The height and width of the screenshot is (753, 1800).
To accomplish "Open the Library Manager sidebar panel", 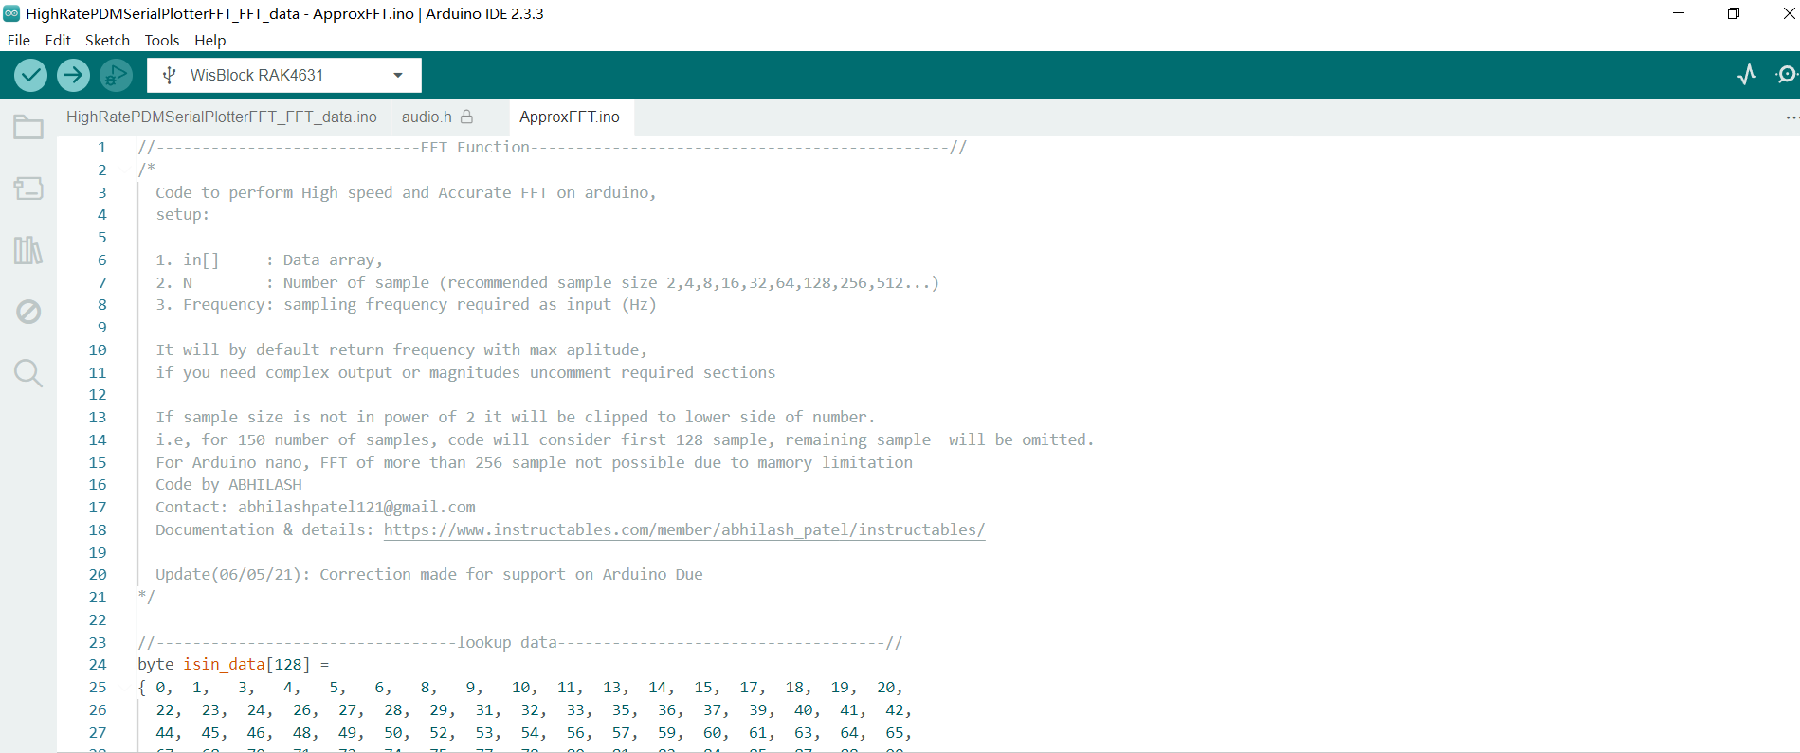I will click(x=28, y=250).
